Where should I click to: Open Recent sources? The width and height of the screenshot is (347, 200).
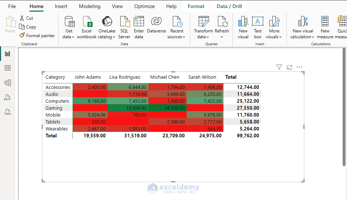176,28
